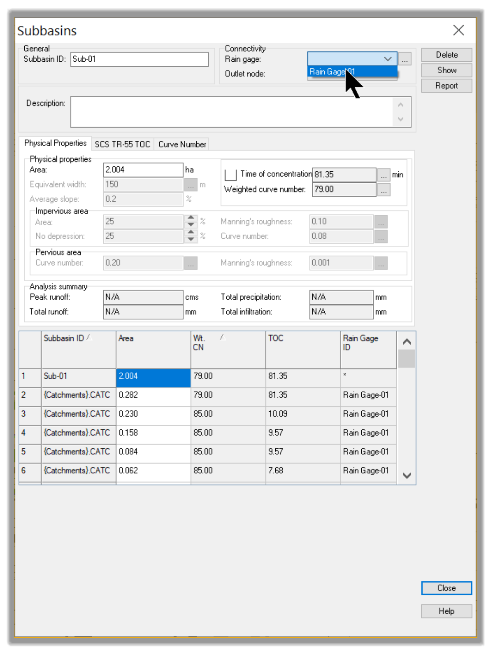Click Weighted curve number field showing 79.00
This screenshot has height=654, width=491.
[x=344, y=190]
